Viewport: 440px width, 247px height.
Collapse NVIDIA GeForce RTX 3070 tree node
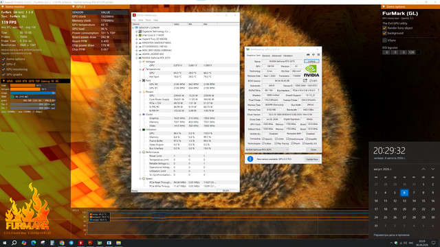[x=137, y=58]
